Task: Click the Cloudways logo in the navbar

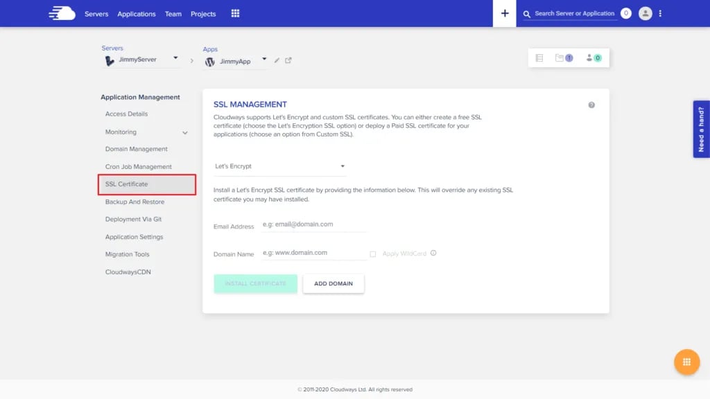Action: pyautogui.click(x=61, y=12)
